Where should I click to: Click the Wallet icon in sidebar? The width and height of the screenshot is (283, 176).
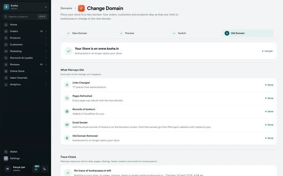pos(6,152)
